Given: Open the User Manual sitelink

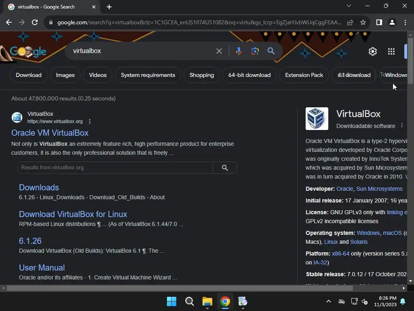Looking at the screenshot, I should (x=42, y=268).
